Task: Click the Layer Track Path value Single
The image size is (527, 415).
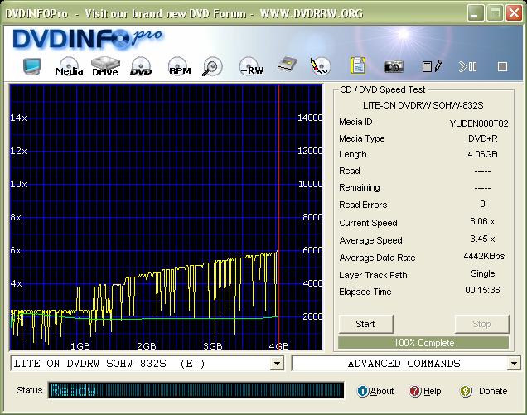Action: click(x=483, y=274)
